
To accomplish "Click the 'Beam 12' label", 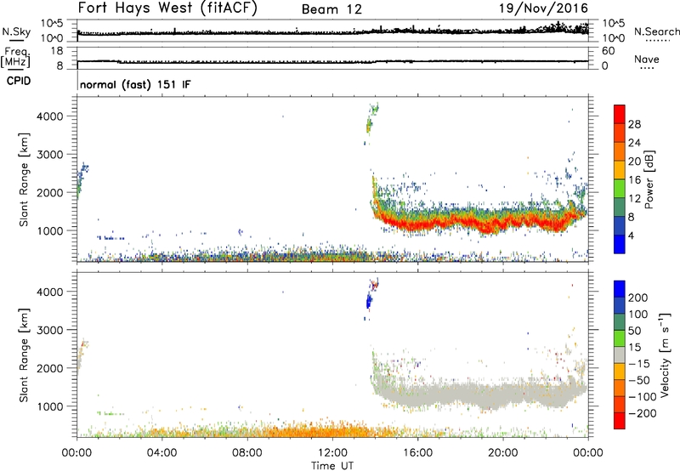I will tap(331, 9).
